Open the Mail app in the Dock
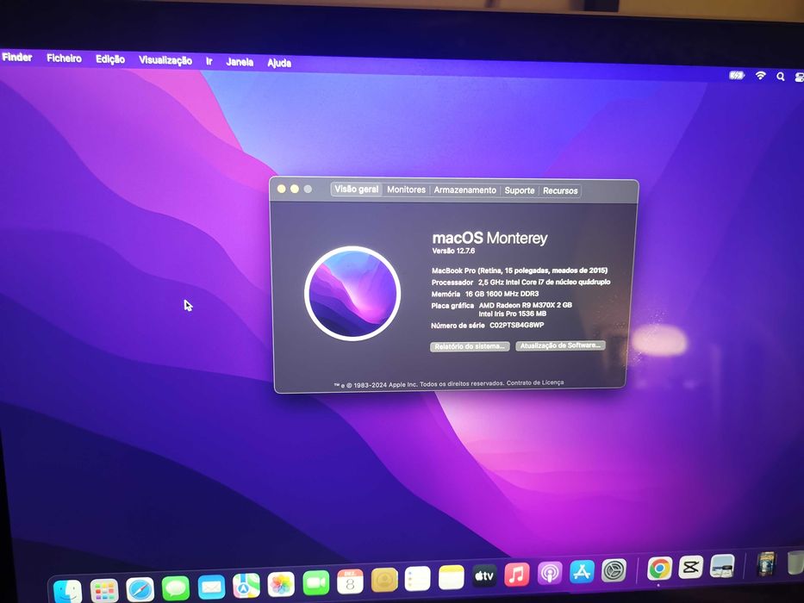 [x=211, y=587]
